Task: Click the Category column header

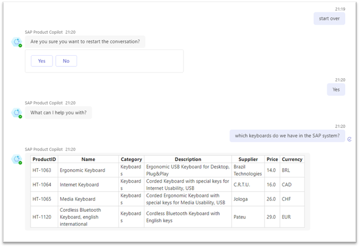Action: pyautogui.click(x=131, y=159)
